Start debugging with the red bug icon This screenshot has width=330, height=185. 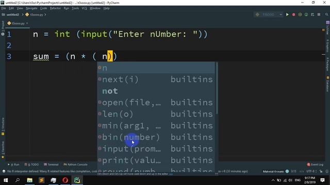tap(293, 14)
